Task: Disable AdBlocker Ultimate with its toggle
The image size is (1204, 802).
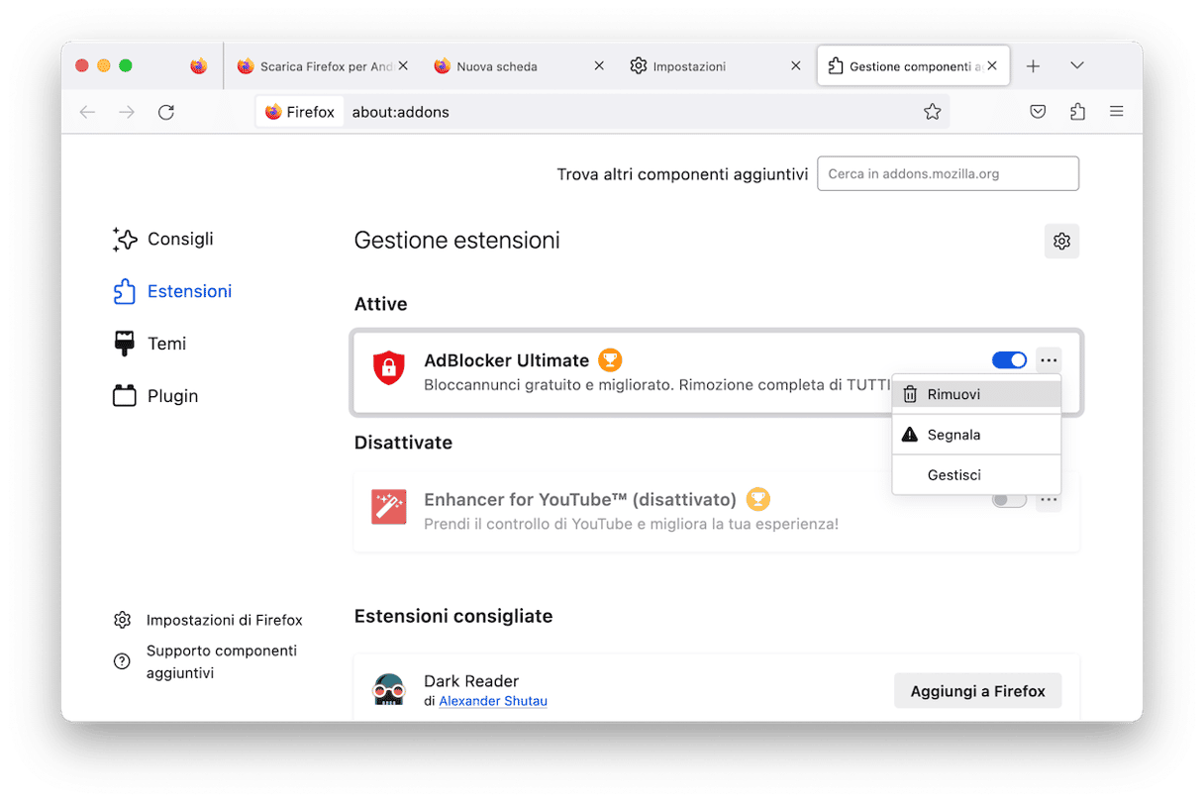Action: coord(1009,360)
